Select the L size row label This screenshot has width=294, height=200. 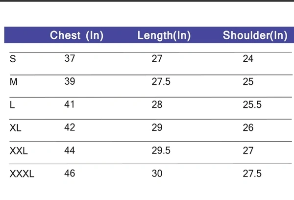click(x=12, y=105)
